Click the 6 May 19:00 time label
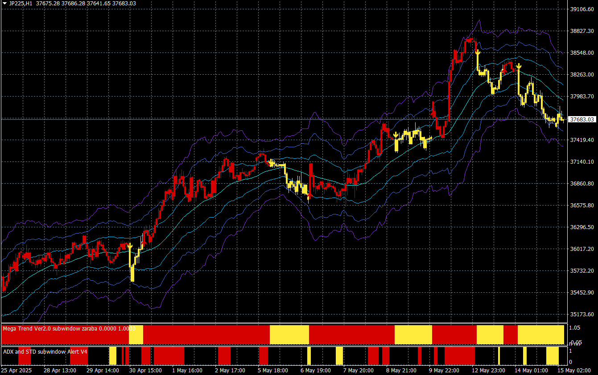This screenshot has height=375, width=598. coord(316,370)
